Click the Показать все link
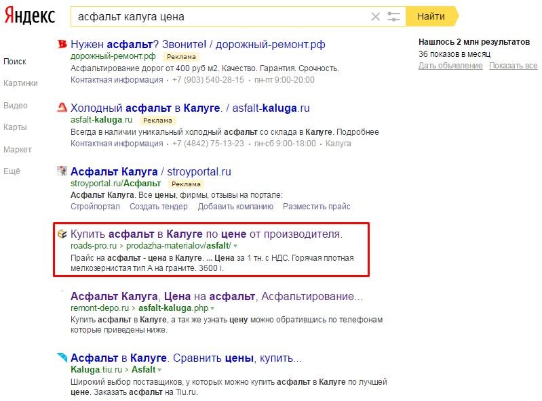Screen dimensions: 542x401 point(514,66)
